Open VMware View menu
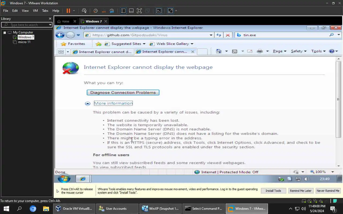This screenshot has width=343, height=214. [x=25, y=11]
